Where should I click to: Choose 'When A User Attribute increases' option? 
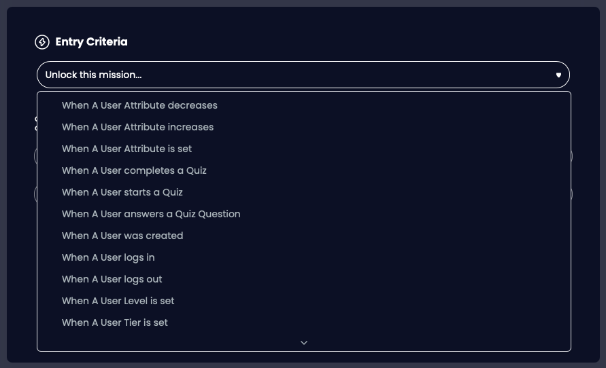tap(137, 127)
